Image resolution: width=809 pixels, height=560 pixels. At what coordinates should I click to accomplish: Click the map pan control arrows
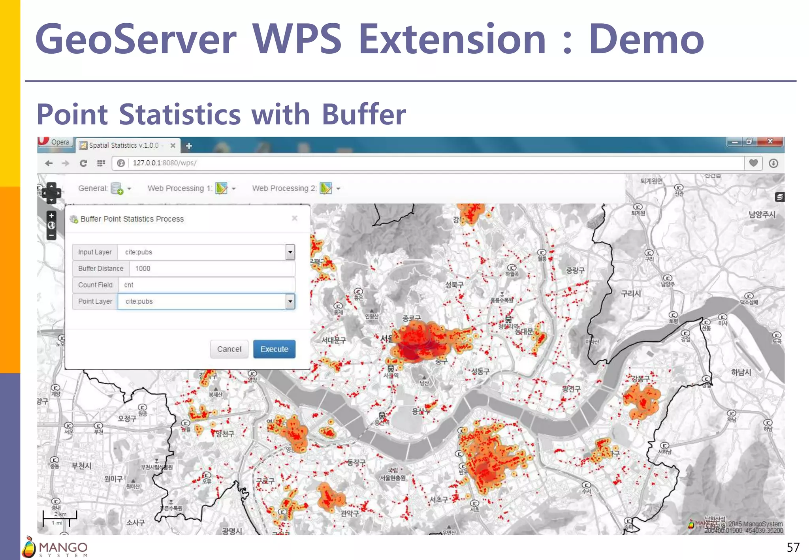tap(51, 193)
